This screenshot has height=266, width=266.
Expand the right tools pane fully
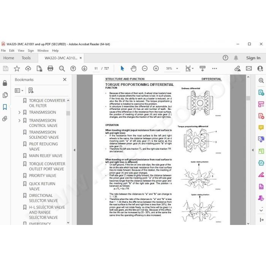coord(261,220)
